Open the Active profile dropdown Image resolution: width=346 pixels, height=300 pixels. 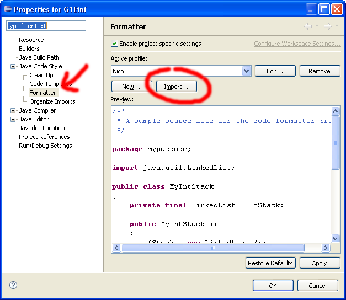[x=247, y=71]
